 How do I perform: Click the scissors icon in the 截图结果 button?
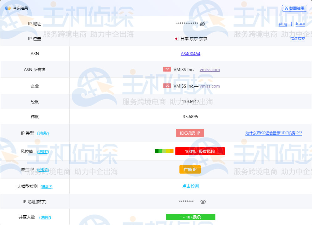click(286, 8)
